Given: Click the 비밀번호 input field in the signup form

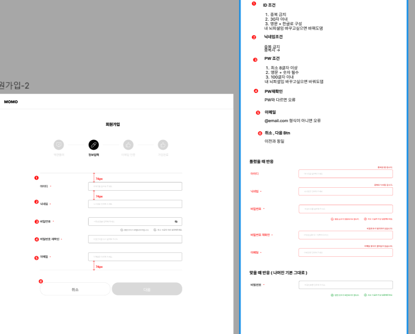Looking at the screenshot, I should coord(135,222).
